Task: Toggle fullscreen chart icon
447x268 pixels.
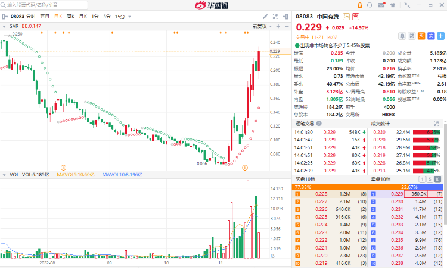Action: coord(275,17)
